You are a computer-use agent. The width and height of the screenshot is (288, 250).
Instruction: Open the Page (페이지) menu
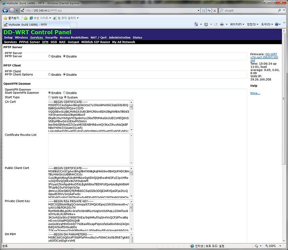coord(237,24)
